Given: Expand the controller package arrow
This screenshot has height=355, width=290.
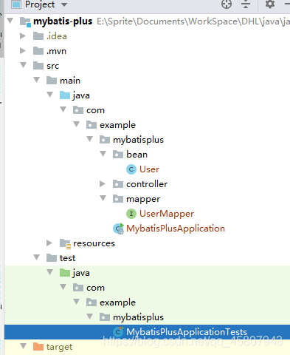Looking at the screenshot, I should click(x=103, y=184).
